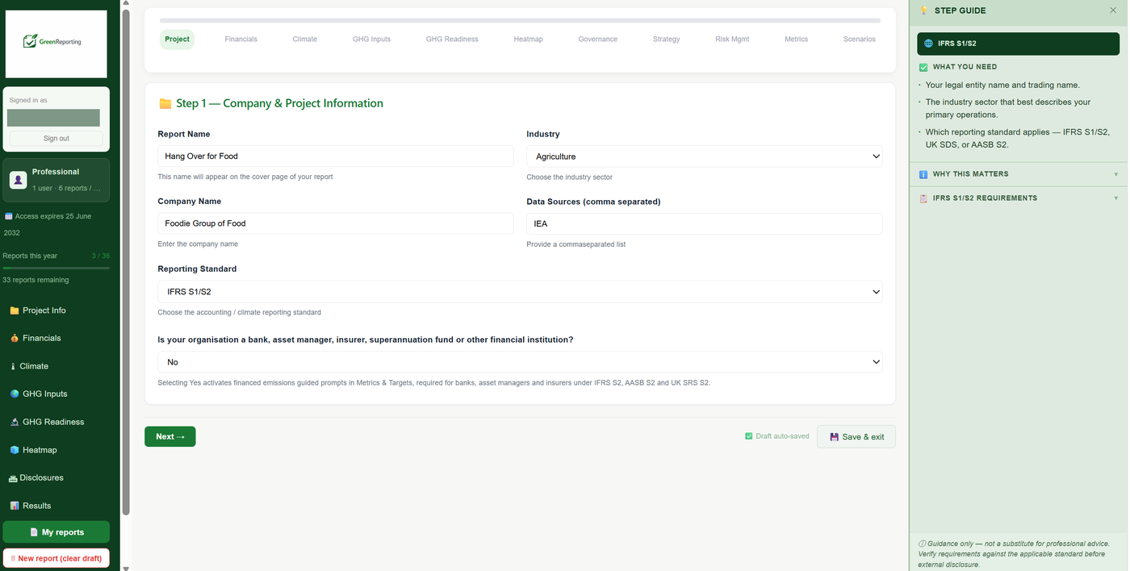Click the sidebar scroll up arrow
Image resolution: width=1130 pixels, height=571 pixels.
click(x=125, y=3)
